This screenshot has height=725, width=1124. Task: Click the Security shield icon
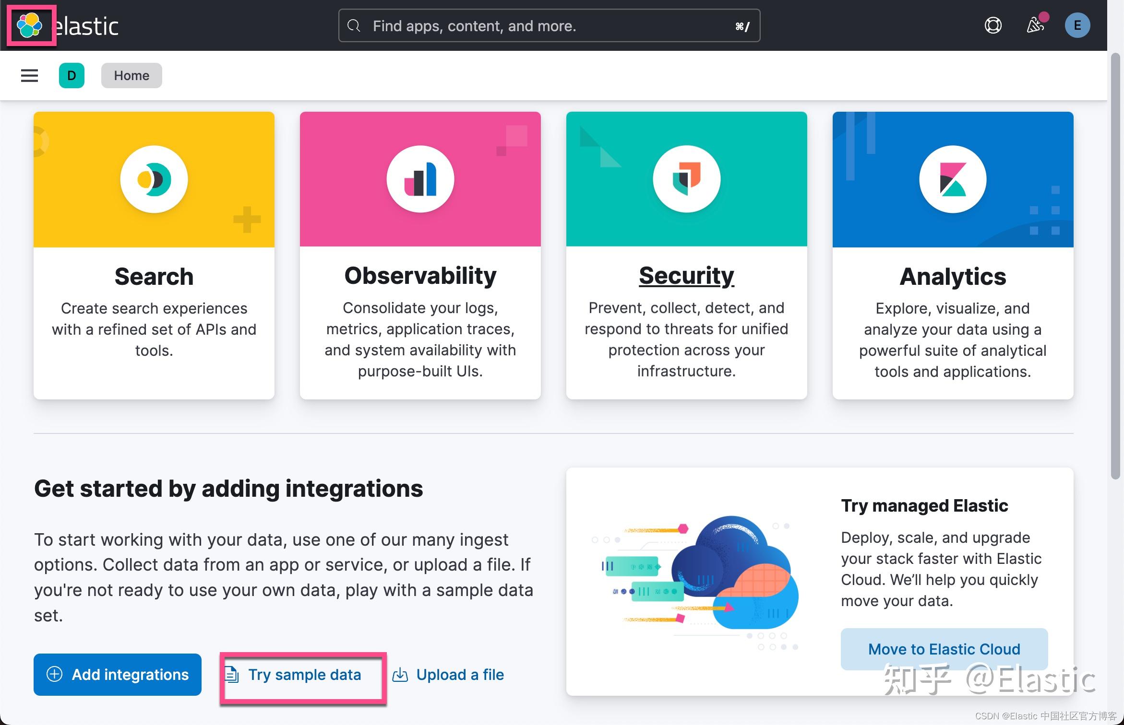[686, 178]
